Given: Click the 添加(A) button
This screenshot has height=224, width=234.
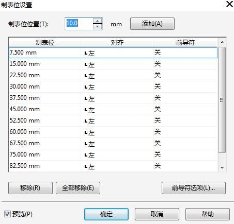Looking at the screenshot, I should coord(152,24).
